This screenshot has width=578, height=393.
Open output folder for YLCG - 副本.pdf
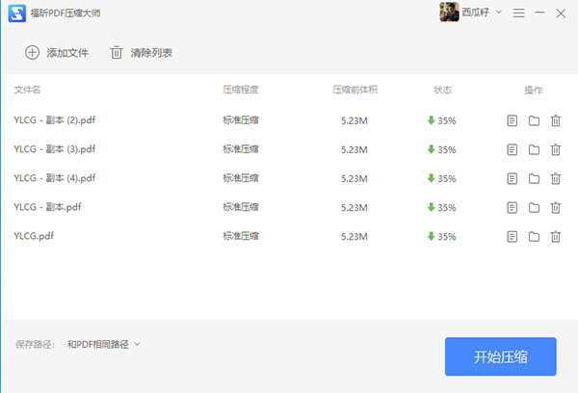pos(534,207)
